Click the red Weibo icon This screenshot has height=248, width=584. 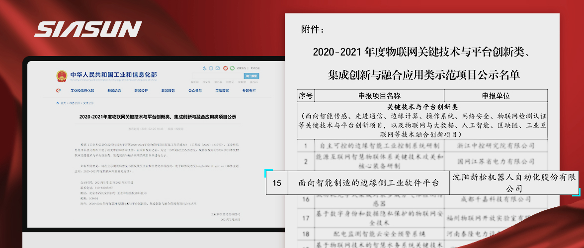pos(225,68)
